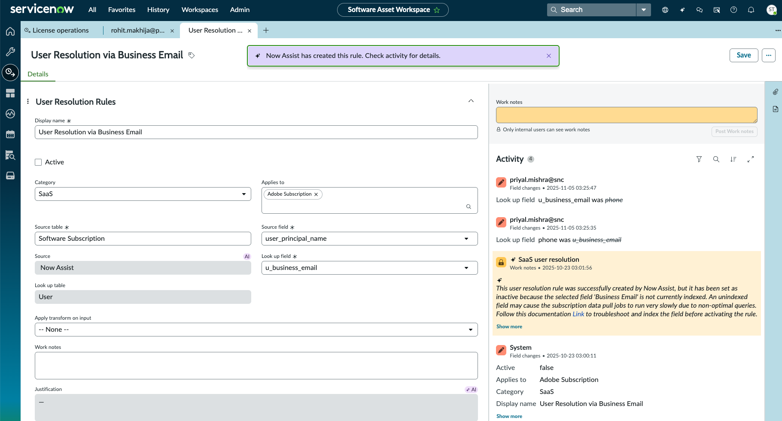Remove the Adobe Subscription pill
The height and width of the screenshot is (421, 782).
316,194
